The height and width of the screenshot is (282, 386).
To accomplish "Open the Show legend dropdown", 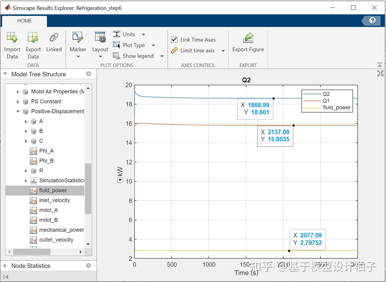I will (x=162, y=56).
